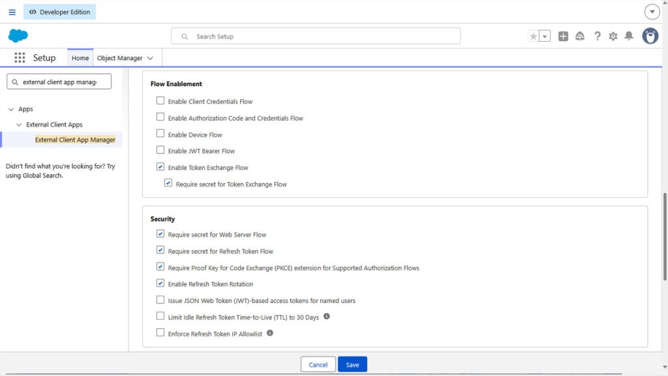
Task: Uncheck Require secret for Web Server Flow
Action: tap(160, 234)
